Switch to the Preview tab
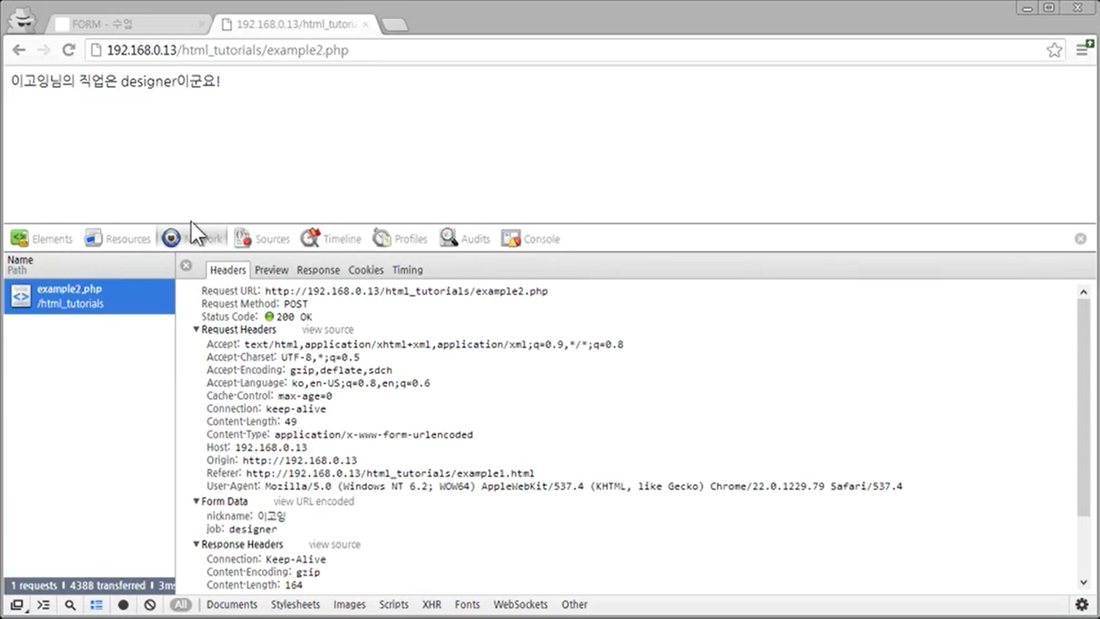The height and width of the screenshot is (619, 1100). pos(272,270)
